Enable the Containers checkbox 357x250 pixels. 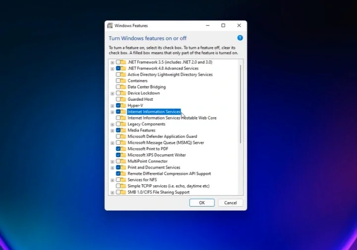coord(118,81)
